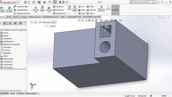Open the Linear Pattern dropdown arrow
This screenshot has height=97, width=172.
75,14
